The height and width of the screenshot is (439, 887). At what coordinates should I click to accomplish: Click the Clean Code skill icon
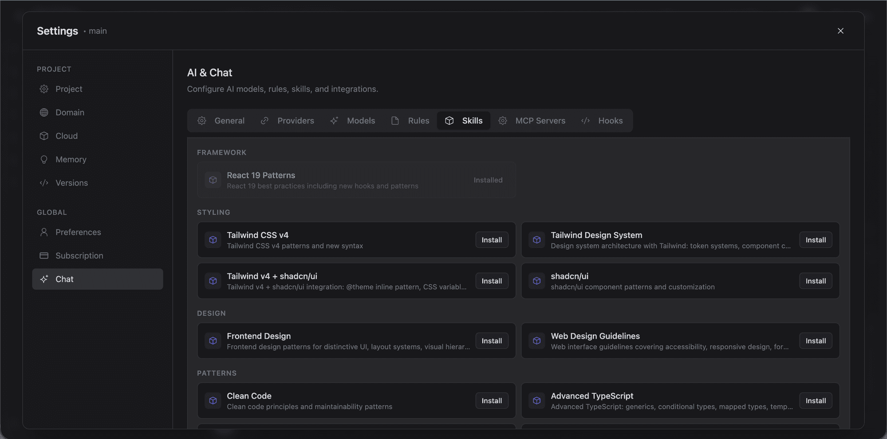tap(213, 400)
